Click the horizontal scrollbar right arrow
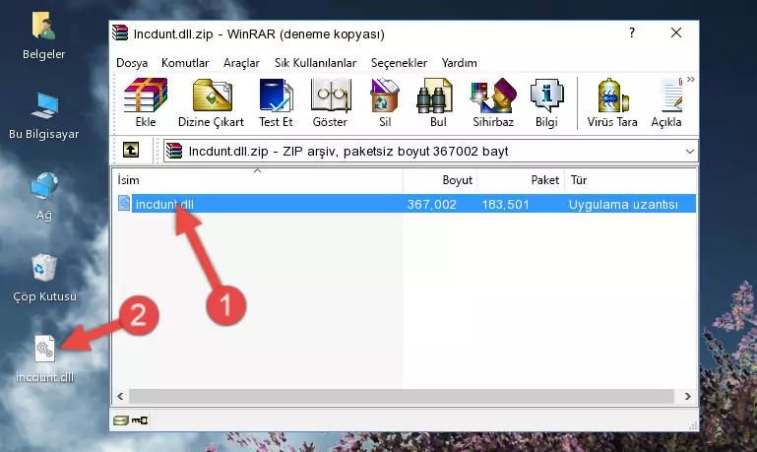The image size is (757, 452). pyautogui.click(x=688, y=397)
